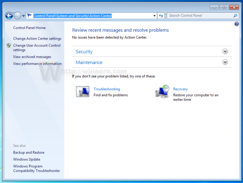This screenshot has height=183, width=243.
Task: Click the UAC shield icon in sidebar
Action: click(9, 45)
